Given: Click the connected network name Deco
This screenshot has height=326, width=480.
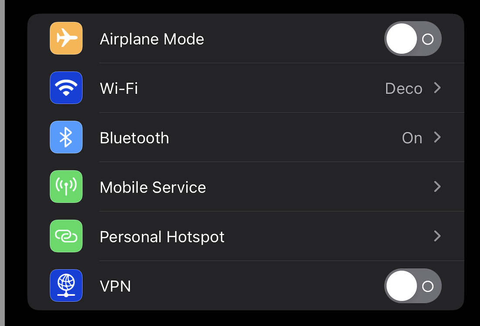Looking at the screenshot, I should click(x=403, y=89).
